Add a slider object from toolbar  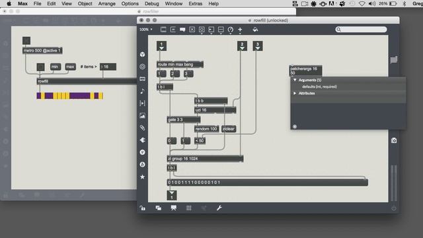(x=221, y=29)
